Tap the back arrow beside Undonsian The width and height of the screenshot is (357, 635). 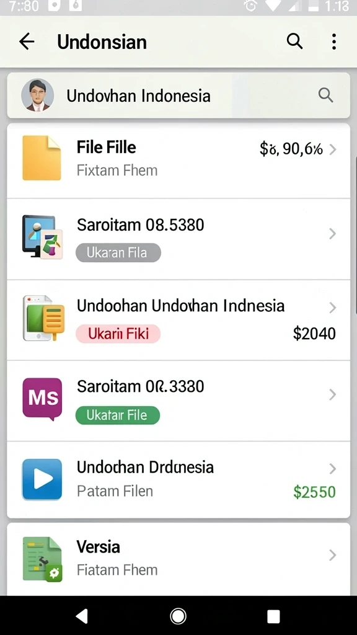point(27,42)
